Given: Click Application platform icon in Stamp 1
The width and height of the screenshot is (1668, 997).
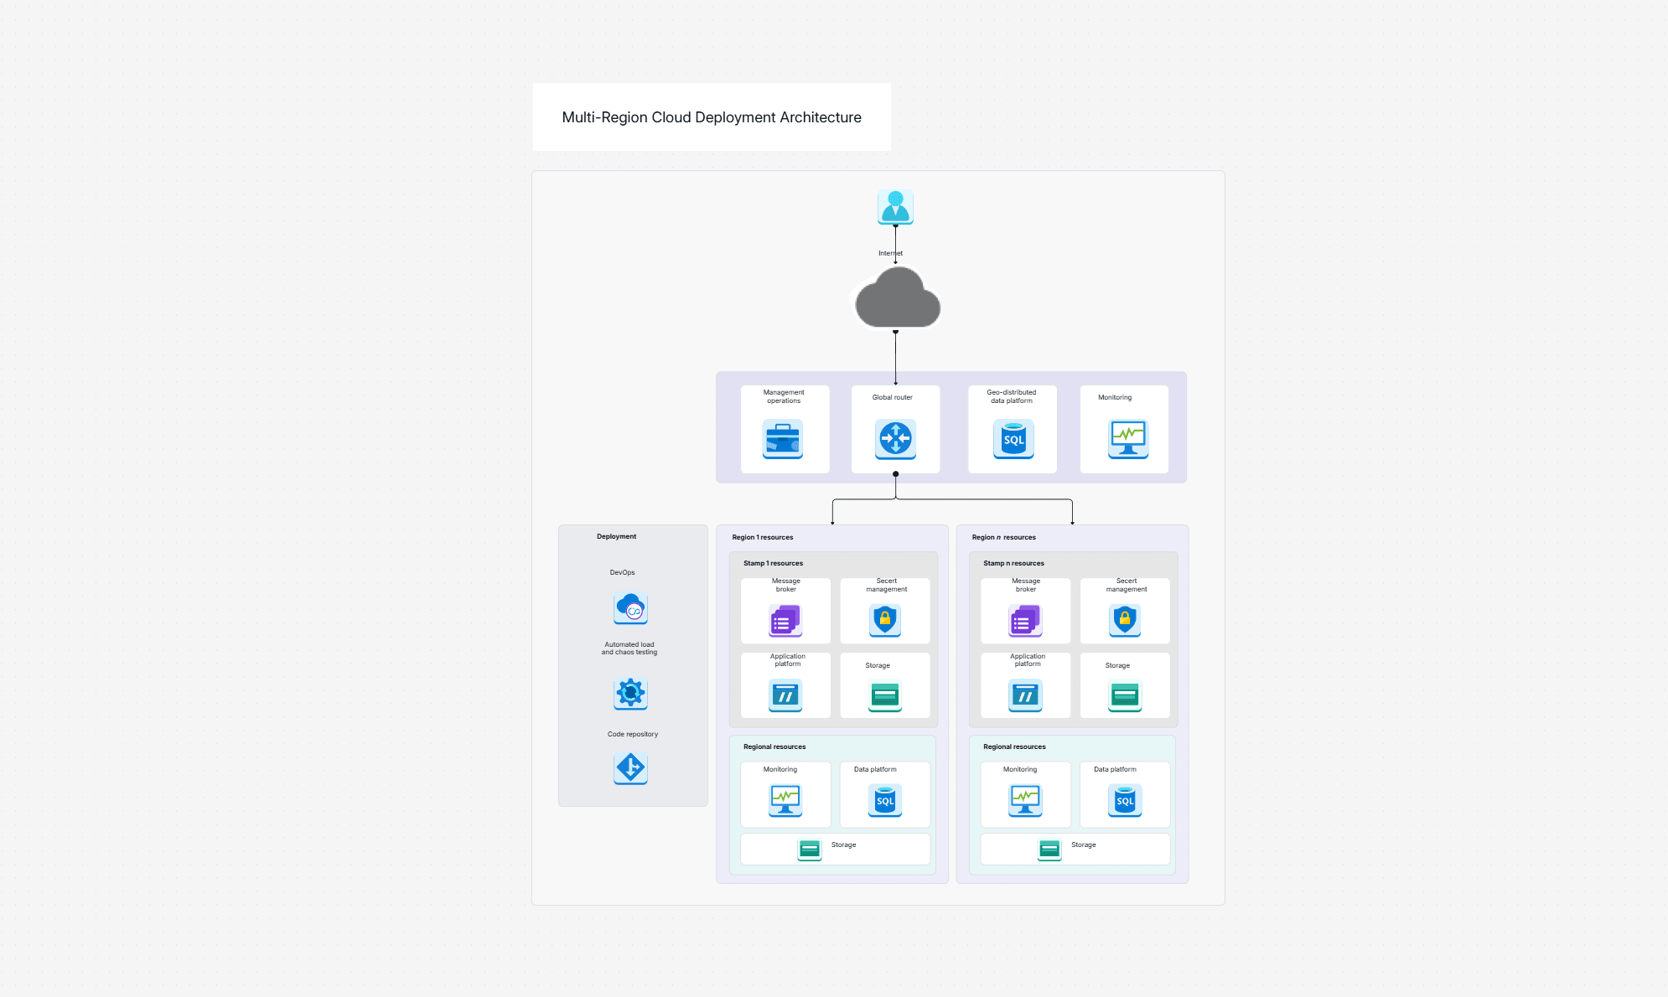Looking at the screenshot, I should coord(785,695).
